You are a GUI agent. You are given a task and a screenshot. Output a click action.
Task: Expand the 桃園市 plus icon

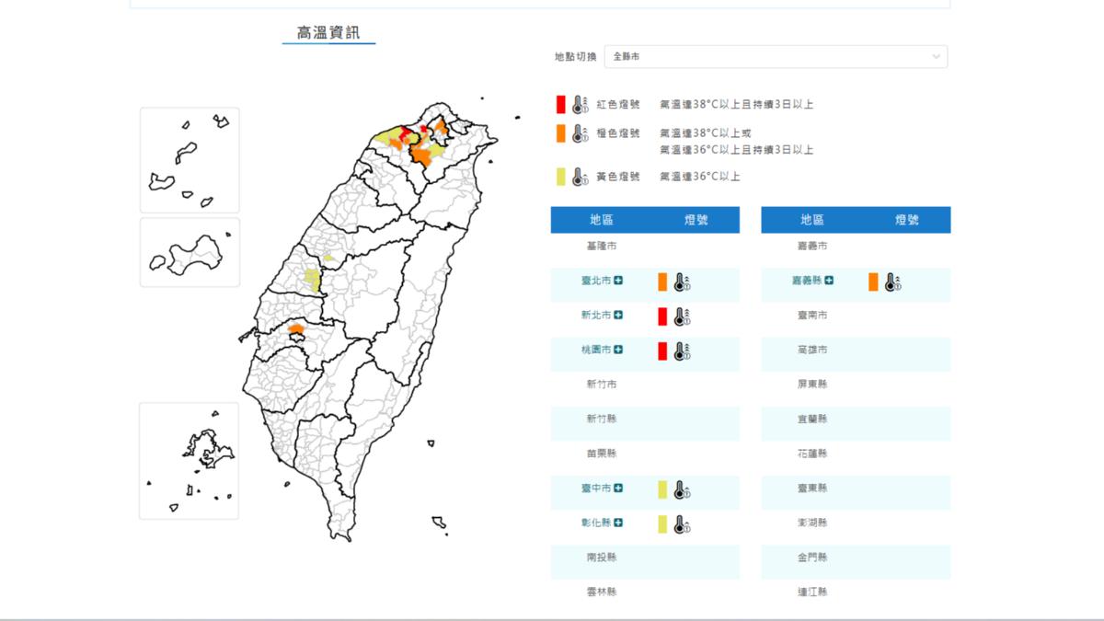(618, 350)
